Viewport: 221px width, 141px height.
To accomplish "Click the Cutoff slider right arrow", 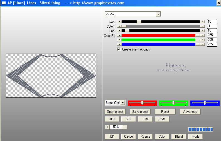I will [202, 26].
